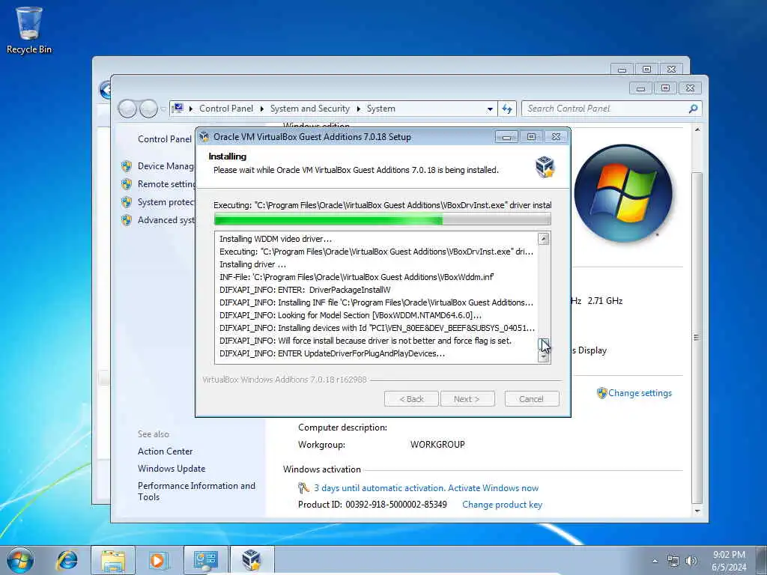Open System protection link
Viewport: 767px width, 575px height.
pos(166,202)
